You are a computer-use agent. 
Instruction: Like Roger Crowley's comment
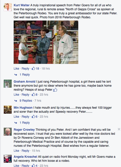click(x=16, y=151)
